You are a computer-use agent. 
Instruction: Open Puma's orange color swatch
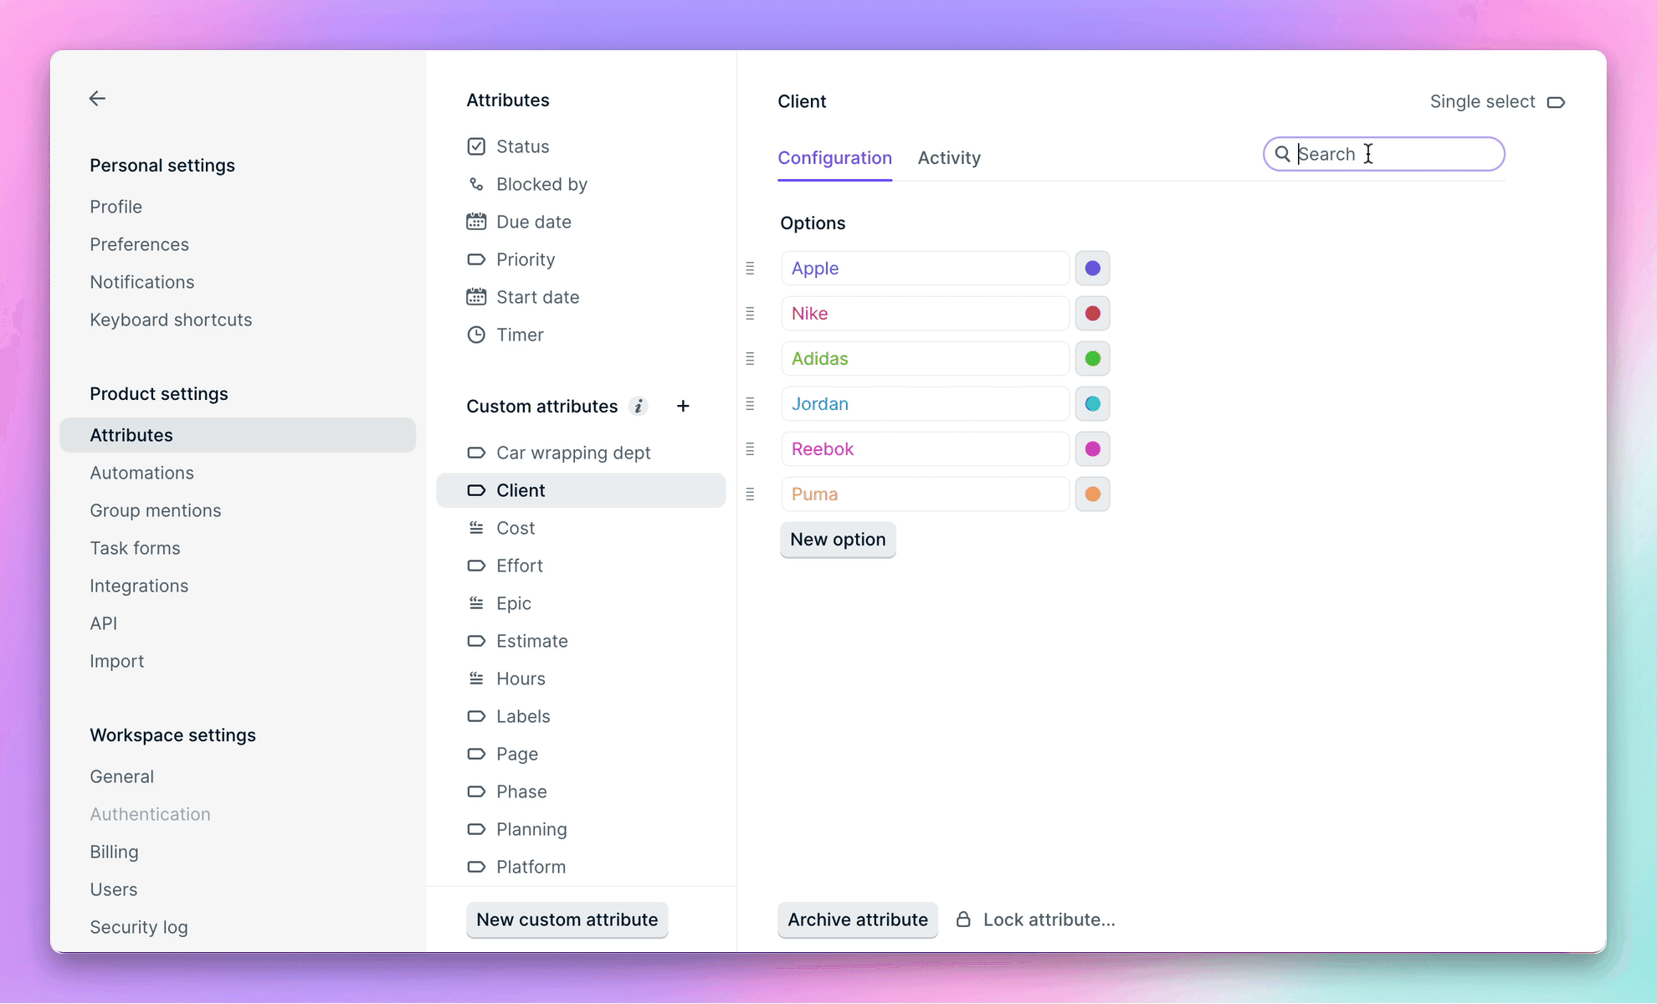[1092, 494]
